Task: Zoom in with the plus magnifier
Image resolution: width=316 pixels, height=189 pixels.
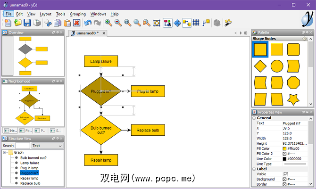Action: point(108,23)
